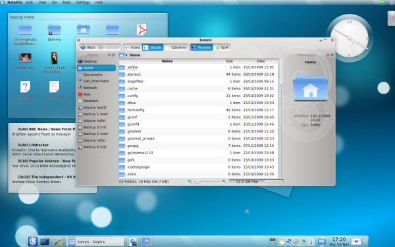Open the Settings menu
The height and width of the screenshot is (247, 395).
(x=83, y=2)
